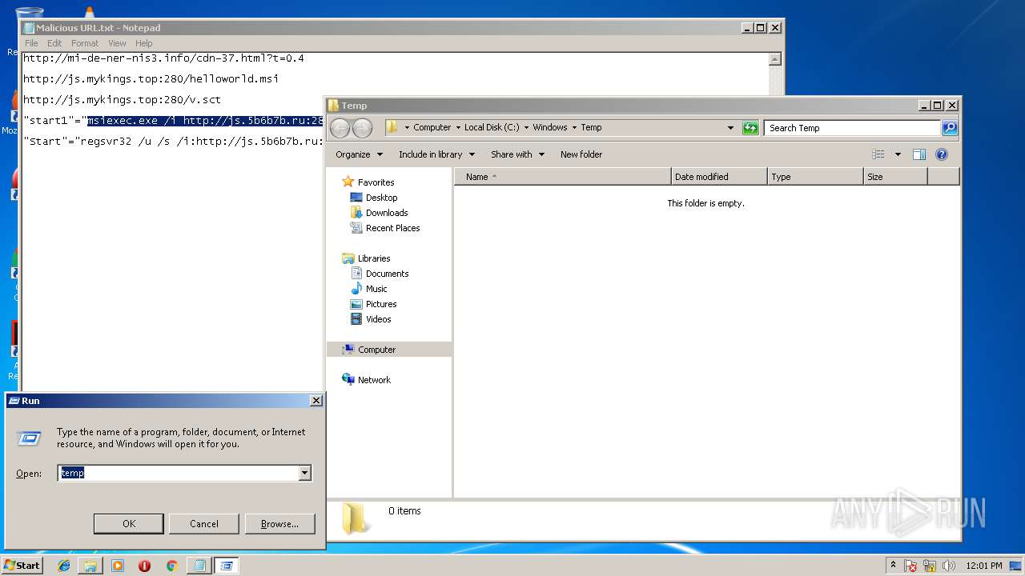Confirm Run dialog with OK
Image resolution: width=1025 pixels, height=576 pixels.
tap(129, 524)
